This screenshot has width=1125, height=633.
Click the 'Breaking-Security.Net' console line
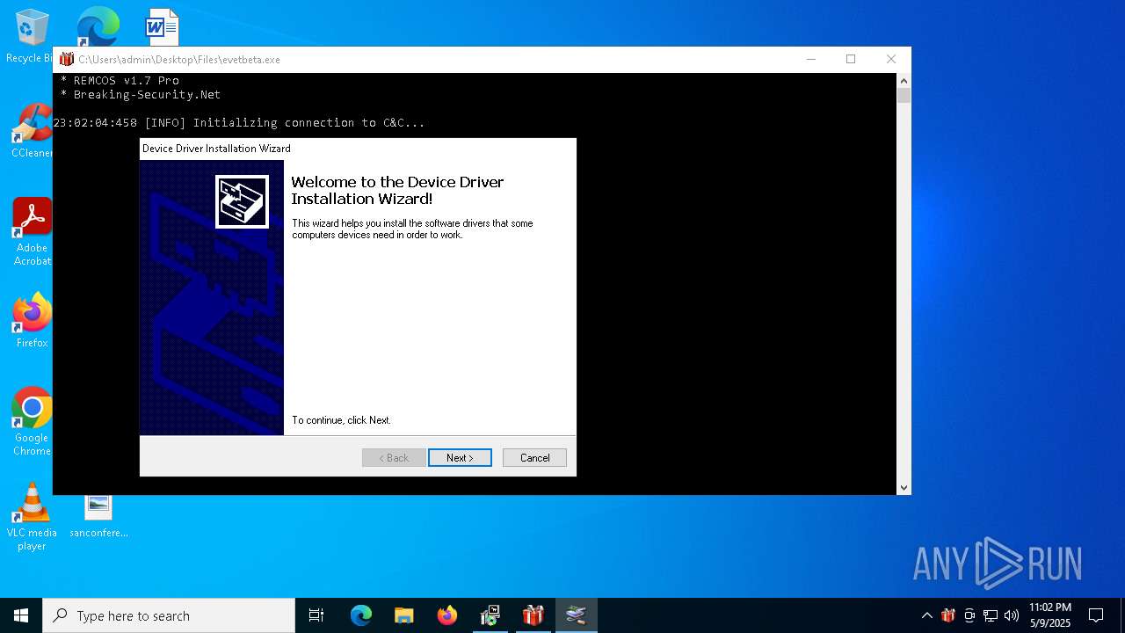tap(141, 94)
